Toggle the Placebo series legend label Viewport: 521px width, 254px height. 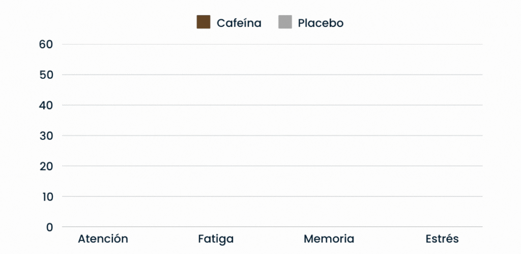321,23
